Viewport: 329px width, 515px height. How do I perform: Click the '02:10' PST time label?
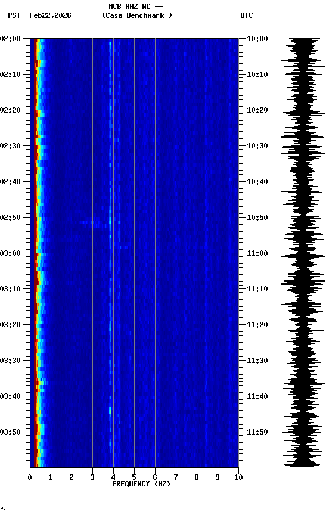[10, 75]
